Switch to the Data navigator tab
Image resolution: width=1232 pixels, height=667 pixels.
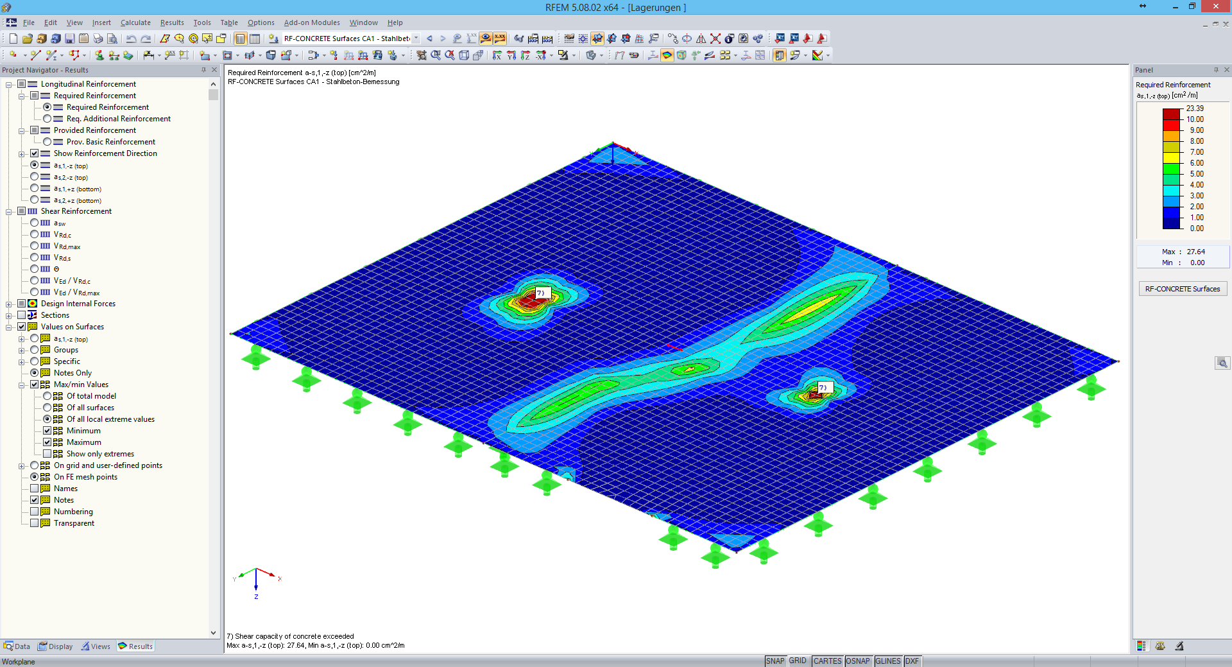pyautogui.click(x=17, y=646)
